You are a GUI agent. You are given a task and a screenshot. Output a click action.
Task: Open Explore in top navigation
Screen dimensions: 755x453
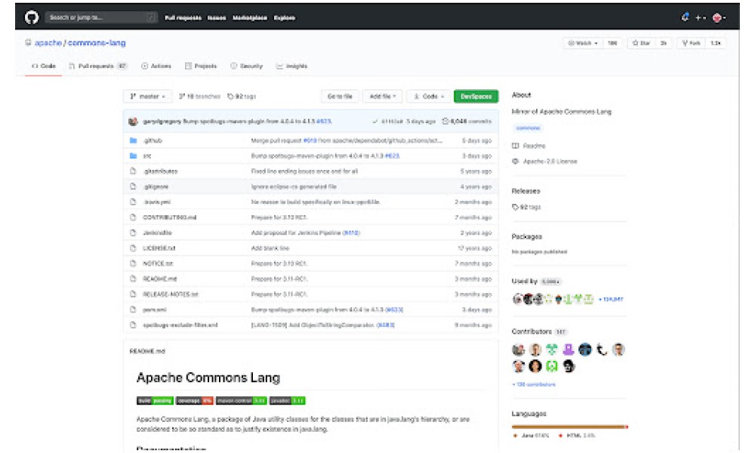(x=285, y=18)
